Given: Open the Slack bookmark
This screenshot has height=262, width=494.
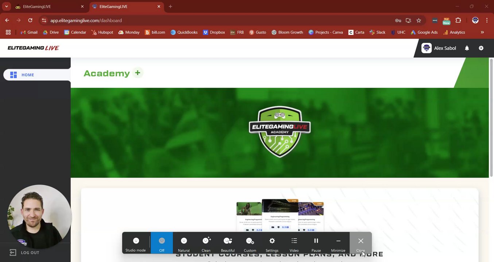Looking at the screenshot, I should 377,32.
